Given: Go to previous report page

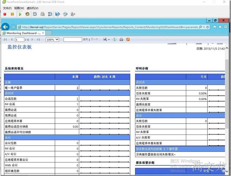Looking at the screenshot, I should 12,39.
